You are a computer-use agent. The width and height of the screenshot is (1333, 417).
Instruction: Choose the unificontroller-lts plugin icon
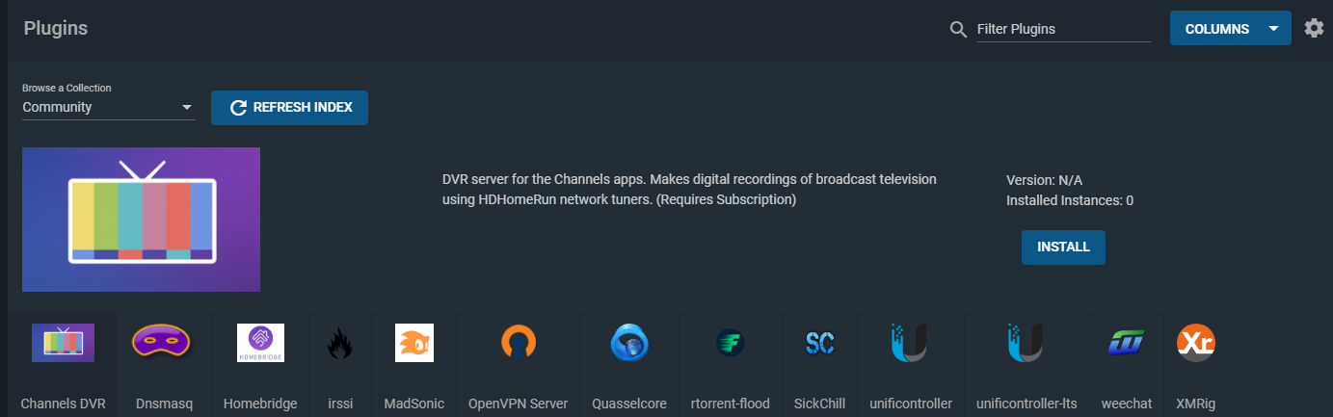click(1026, 343)
